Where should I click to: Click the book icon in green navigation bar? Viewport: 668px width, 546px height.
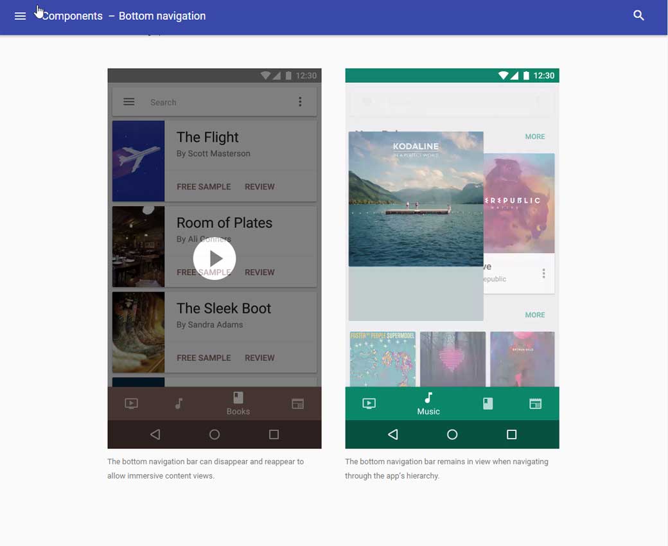click(488, 403)
